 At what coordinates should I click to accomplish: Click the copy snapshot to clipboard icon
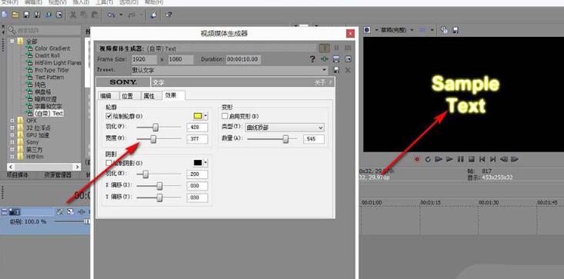pos(444,30)
